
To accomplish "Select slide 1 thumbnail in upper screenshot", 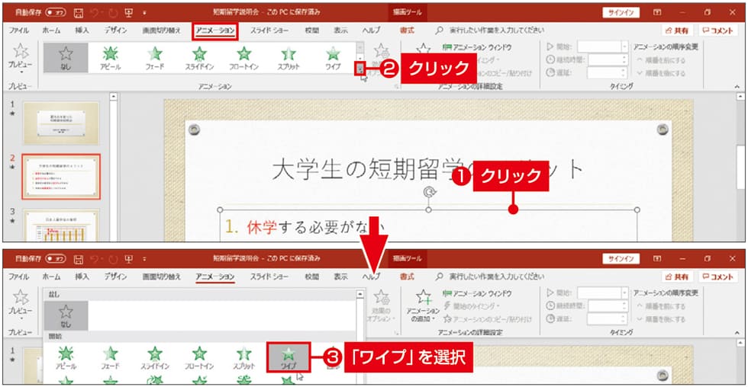I will [x=61, y=123].
